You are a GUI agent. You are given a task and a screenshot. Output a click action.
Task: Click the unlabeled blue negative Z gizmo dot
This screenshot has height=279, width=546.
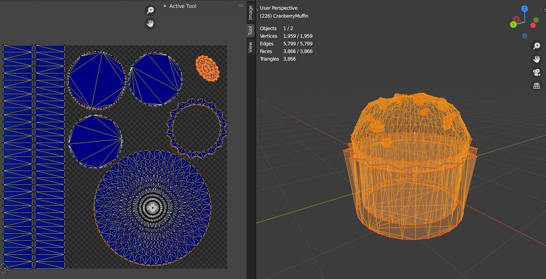point(524,36)
